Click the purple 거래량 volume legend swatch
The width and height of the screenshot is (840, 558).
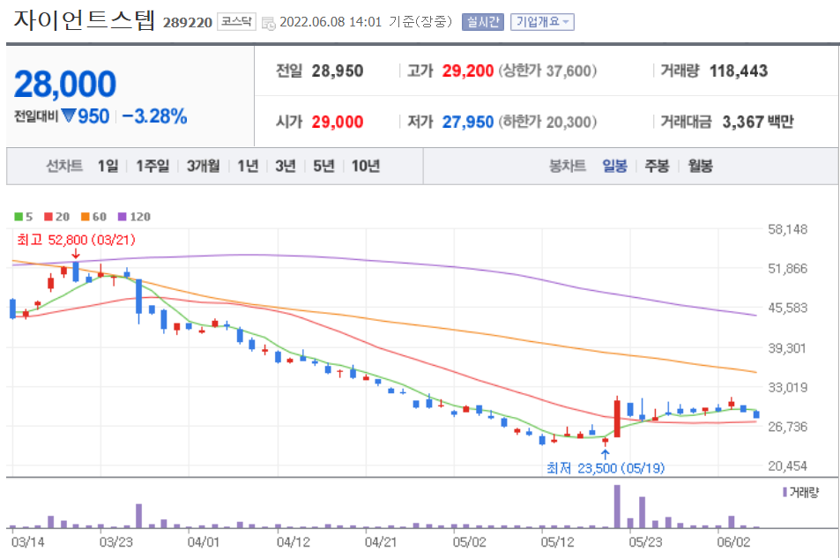coord(784,492)
